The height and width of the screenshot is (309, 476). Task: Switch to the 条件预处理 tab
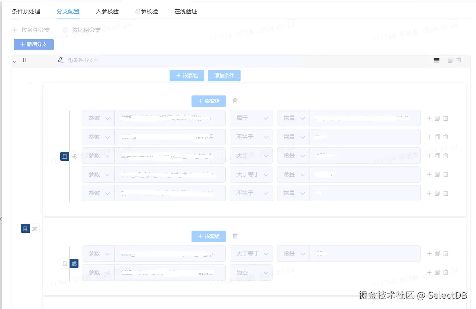coord(26,11)
